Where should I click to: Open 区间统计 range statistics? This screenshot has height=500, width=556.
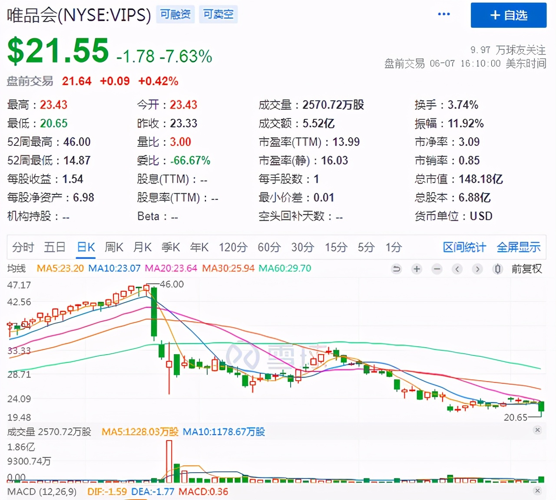tap(464, 247)
